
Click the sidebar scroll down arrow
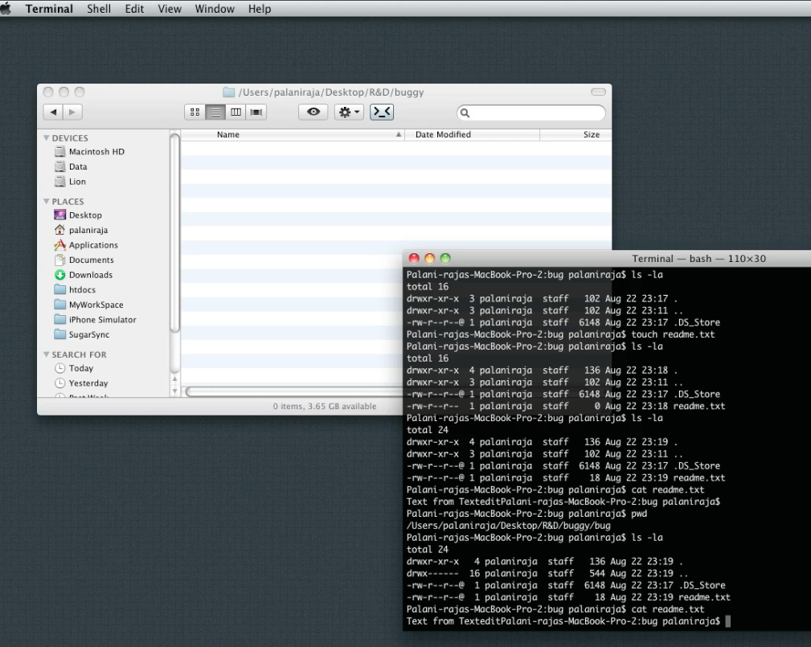(175, 391)
